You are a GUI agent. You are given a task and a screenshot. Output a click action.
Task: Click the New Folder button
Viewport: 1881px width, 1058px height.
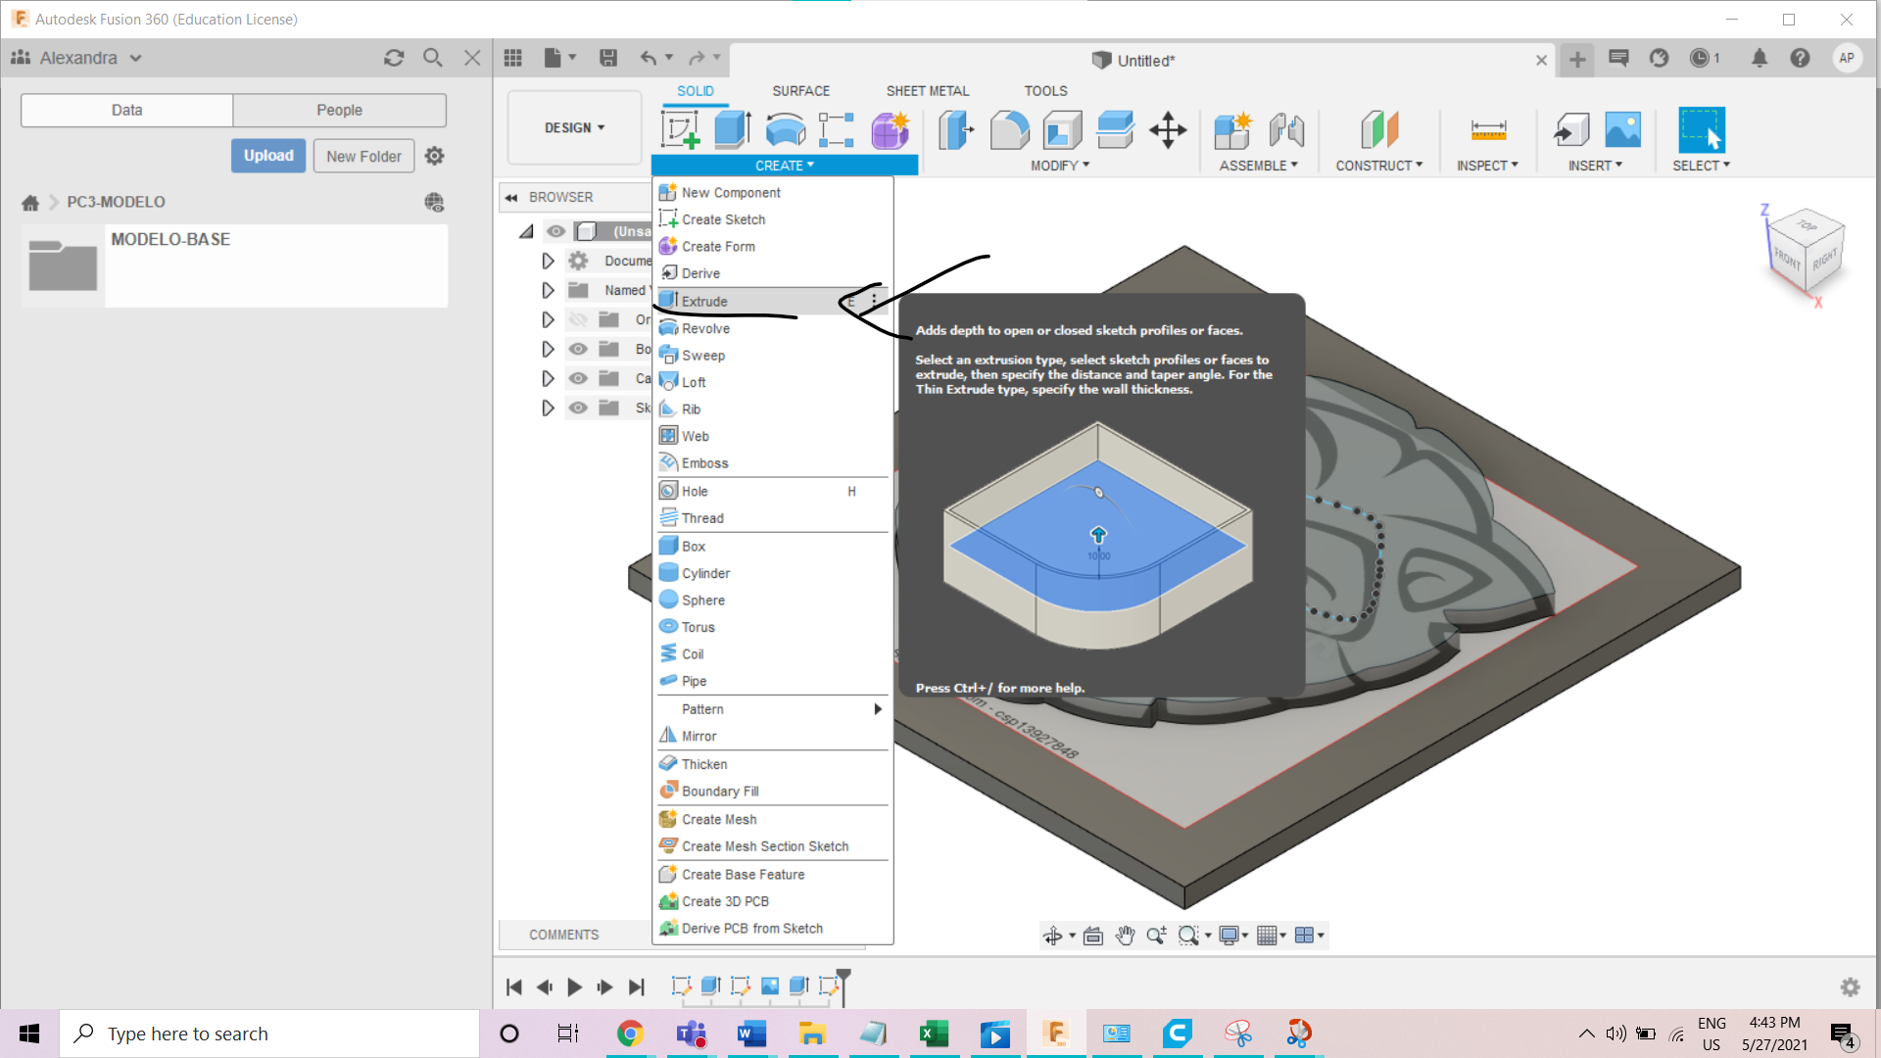(363, 156)
